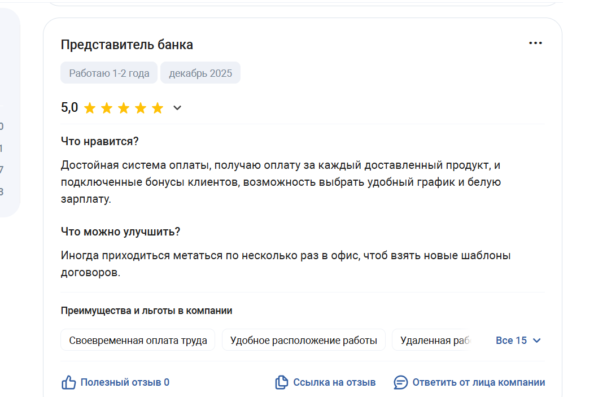The image size is (594, 397).
Task: Select the "Своевременная оплата труда" benefit tag
Action: coord(138,341)
